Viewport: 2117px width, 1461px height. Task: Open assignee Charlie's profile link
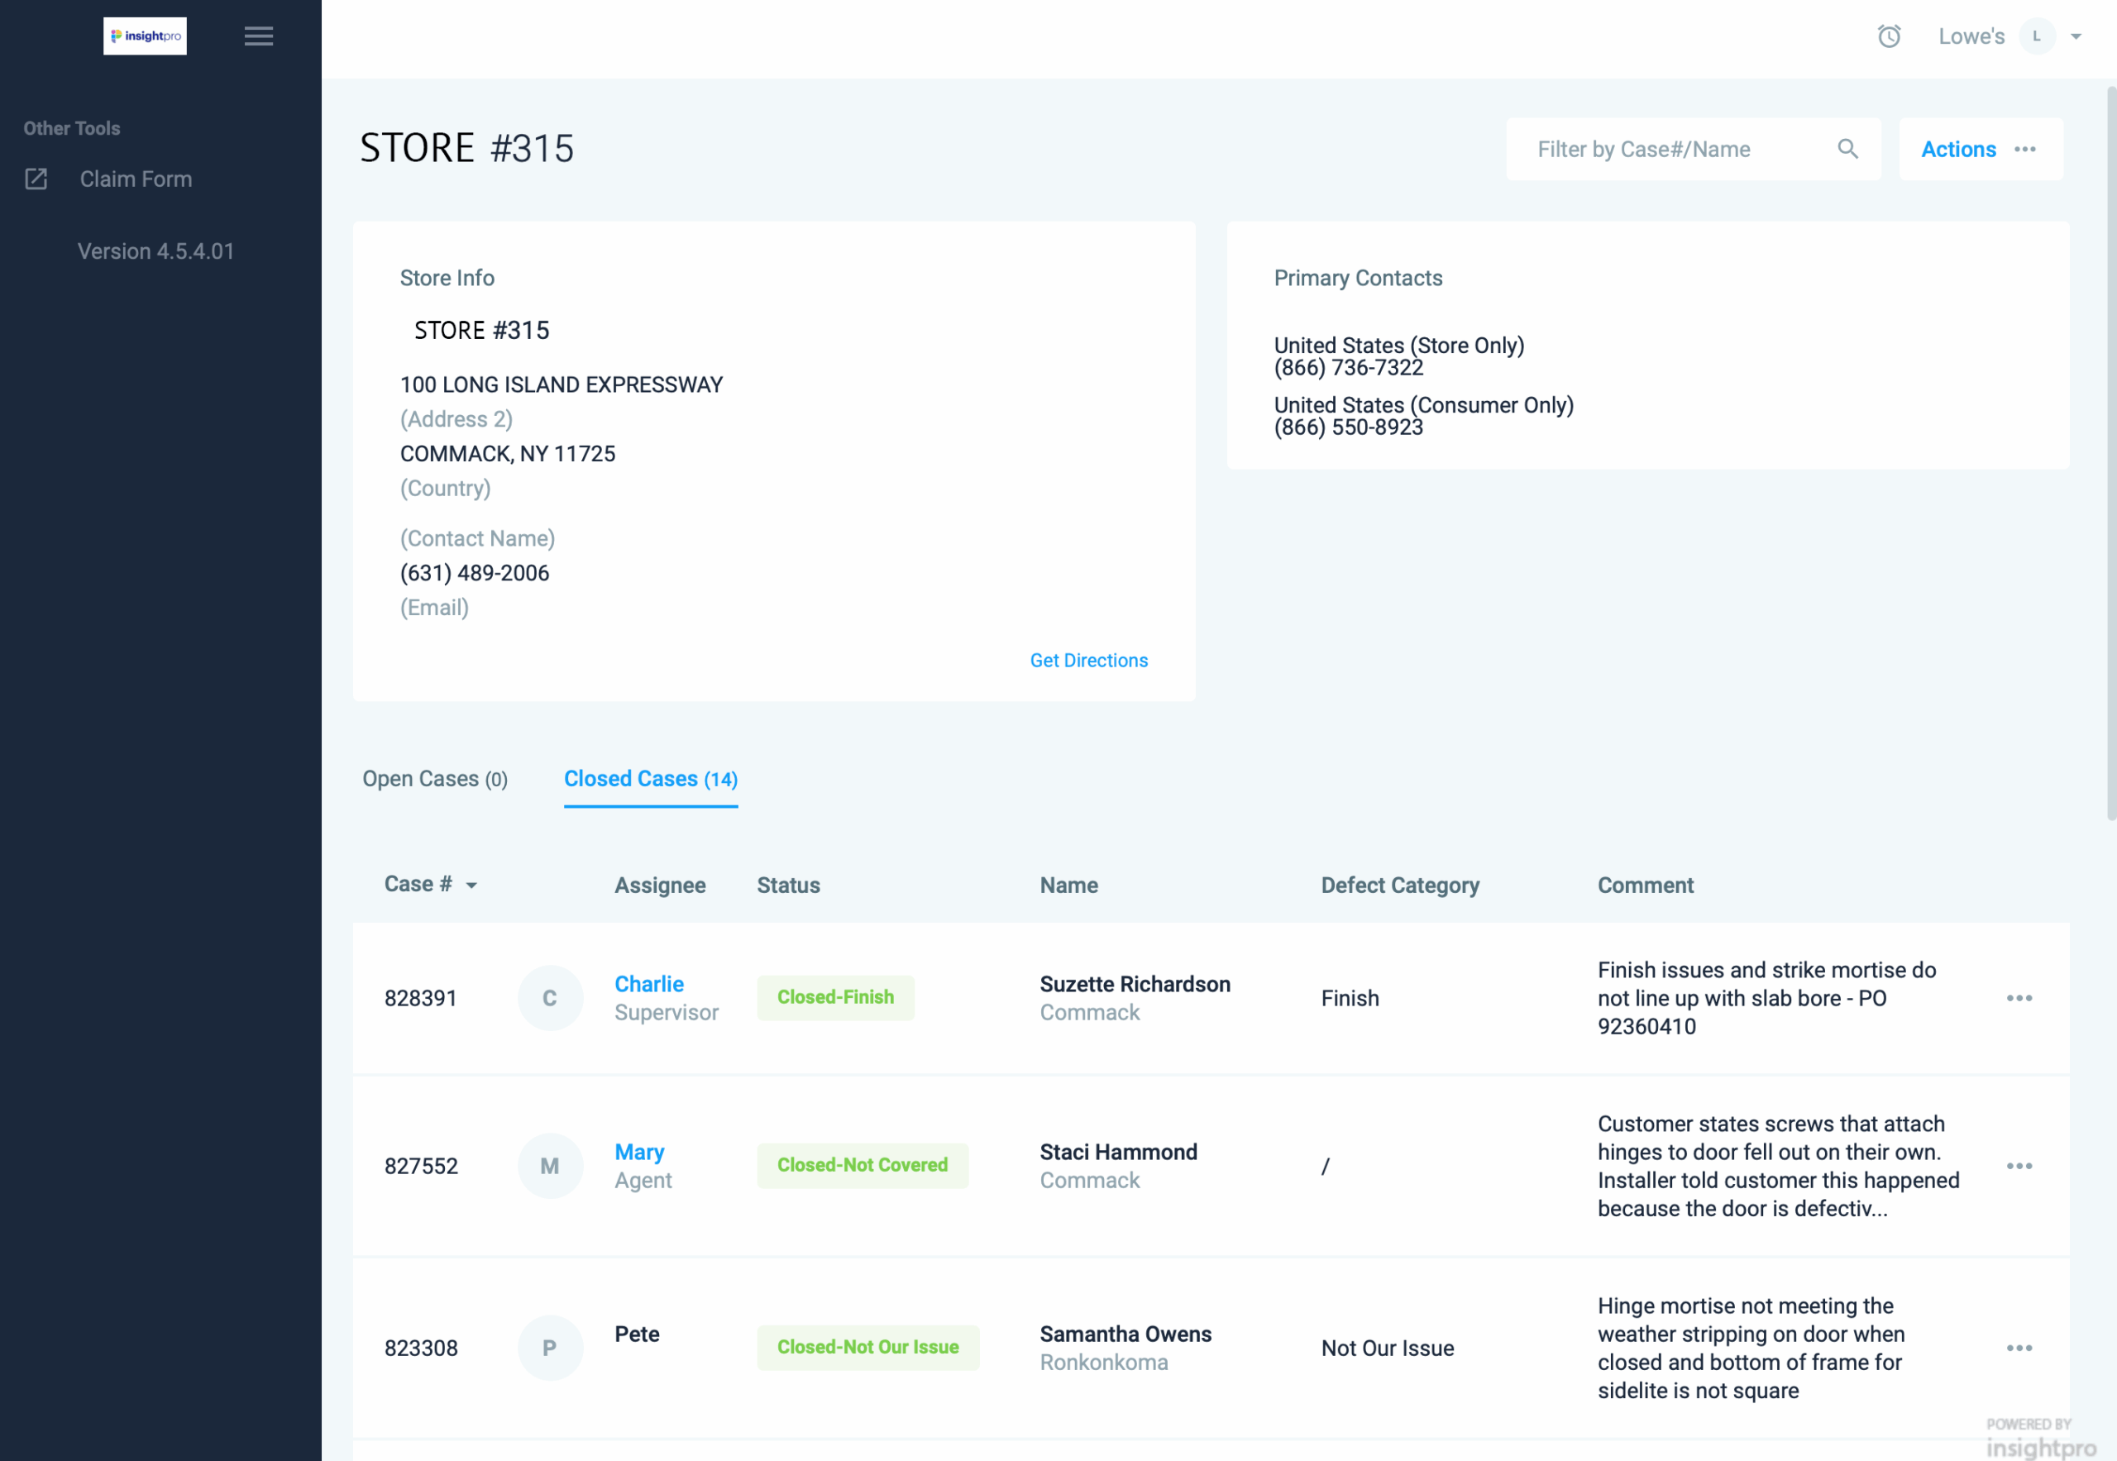pyautogui.click(x=648, y=984)
